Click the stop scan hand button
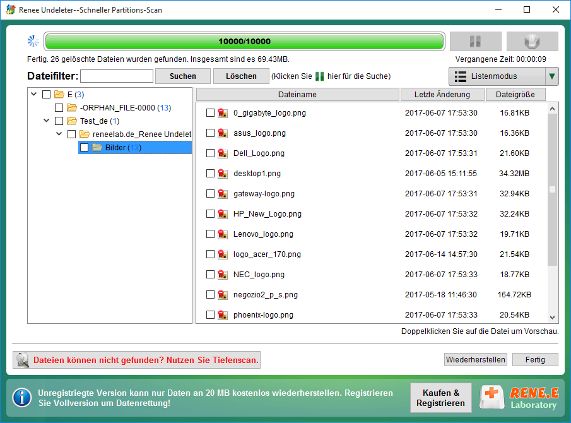Screen dimensions: 571x423 tap(532, 41)
